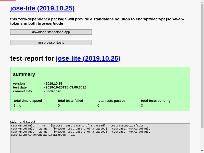Viewport: 204px width, 153px height.
Task: Click the domOnEventWindowOnloadTimeElapsed log line
Action: [43, 135]
